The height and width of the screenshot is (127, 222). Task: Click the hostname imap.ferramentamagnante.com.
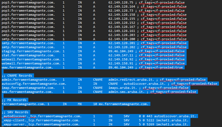(28, 88)
